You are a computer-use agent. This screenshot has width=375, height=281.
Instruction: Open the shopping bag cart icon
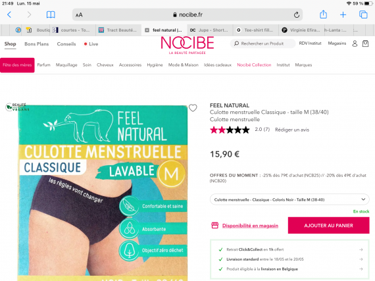pos(365,43)
